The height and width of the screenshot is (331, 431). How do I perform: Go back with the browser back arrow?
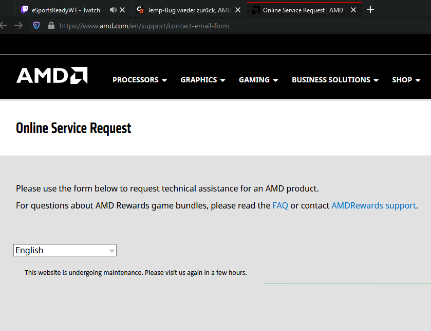click(x=4, y=26)
